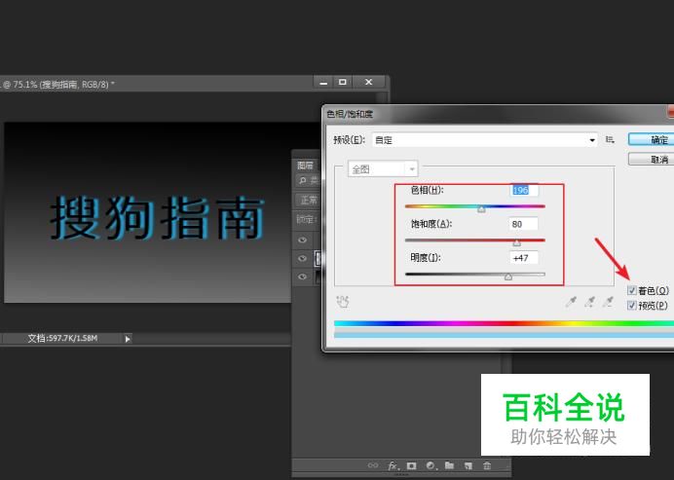
Task: Click the 色相/饱和度 dialog title
Action: [x=350, y=114]
